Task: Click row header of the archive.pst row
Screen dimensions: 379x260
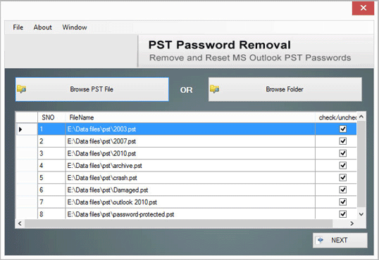Action: [27, 166]
